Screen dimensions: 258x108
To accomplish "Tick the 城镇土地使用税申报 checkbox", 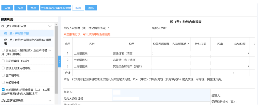I will [3, 68].
